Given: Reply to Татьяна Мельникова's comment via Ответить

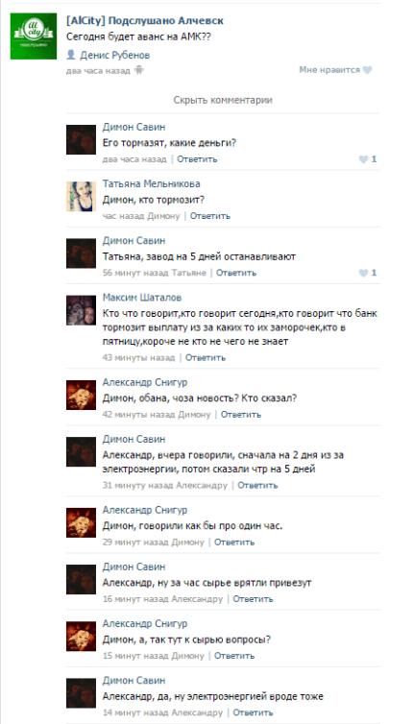Looking at the screenshot, I should point(210,216).
